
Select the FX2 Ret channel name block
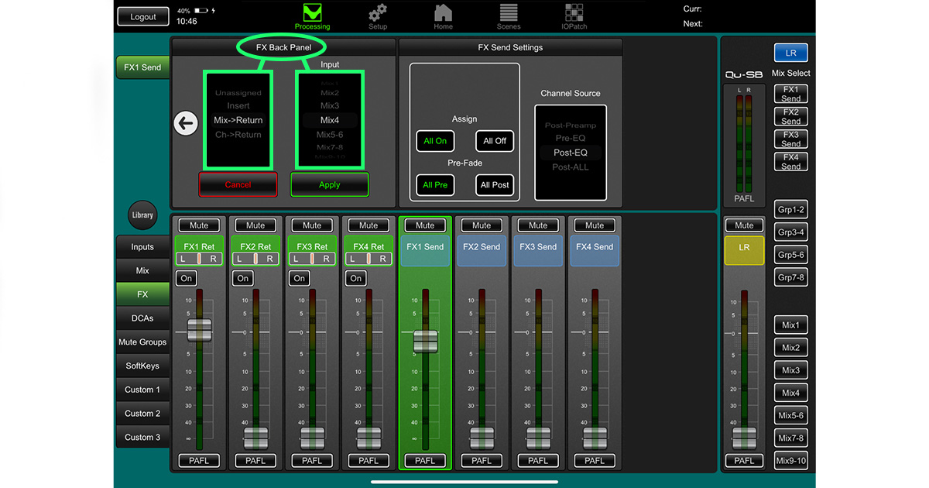(x=255, y=246)
